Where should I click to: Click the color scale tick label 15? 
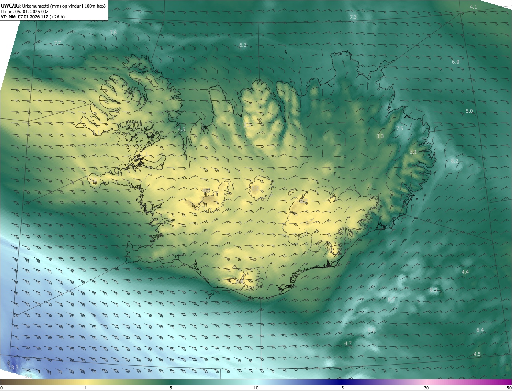(x=341, y=388)
